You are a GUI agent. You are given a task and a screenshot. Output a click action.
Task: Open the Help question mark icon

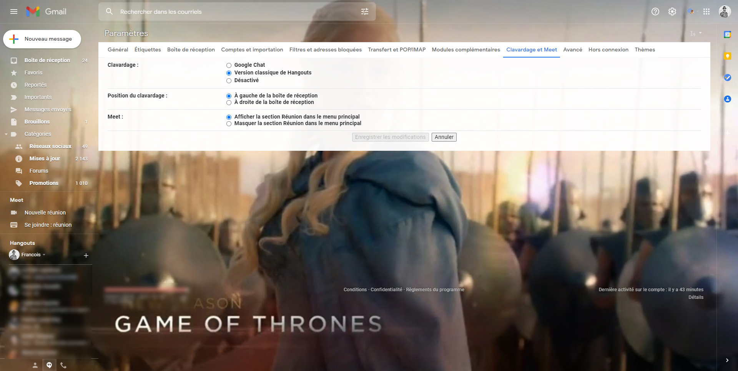click(x=655, y=12)
